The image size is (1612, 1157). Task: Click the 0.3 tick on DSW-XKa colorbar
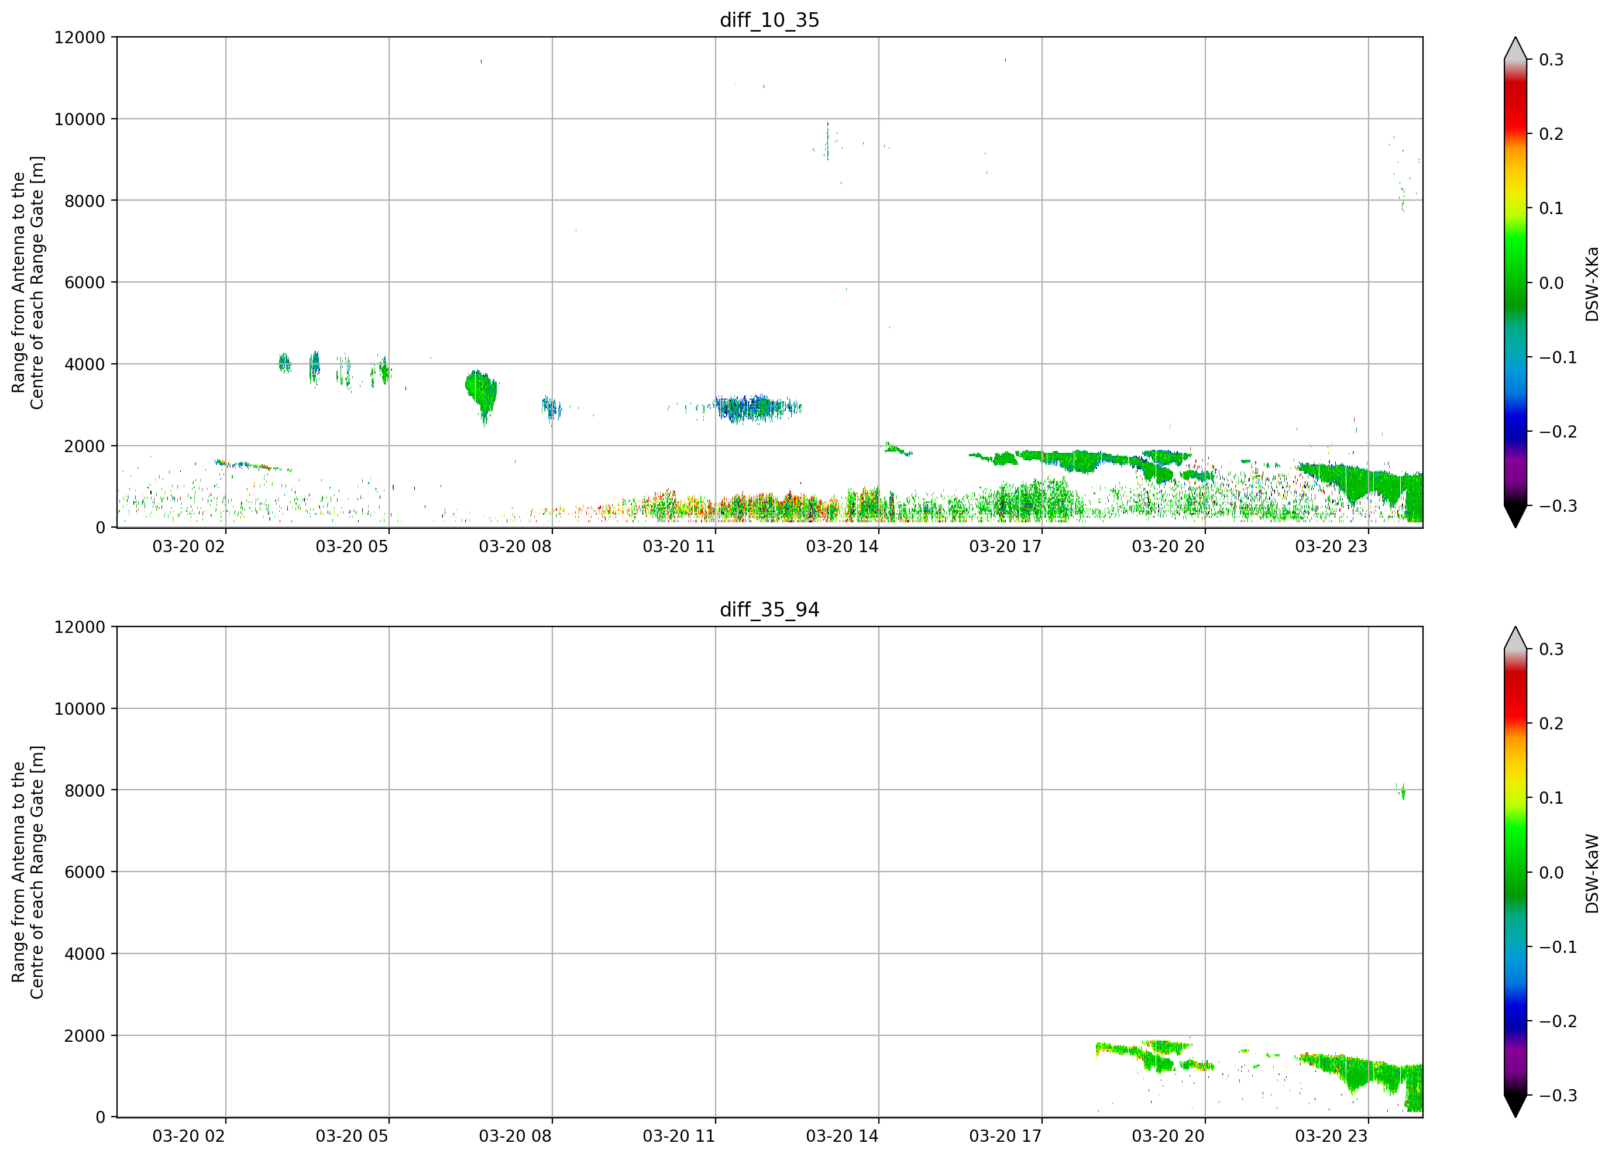(x=1552, y=60)
